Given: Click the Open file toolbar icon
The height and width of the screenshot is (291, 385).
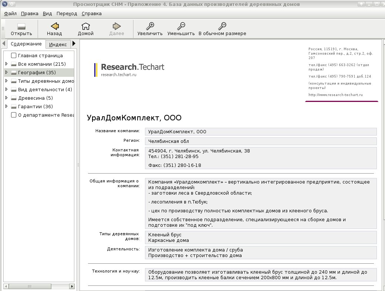Looking at the screenshot, I should click(21, 26).
